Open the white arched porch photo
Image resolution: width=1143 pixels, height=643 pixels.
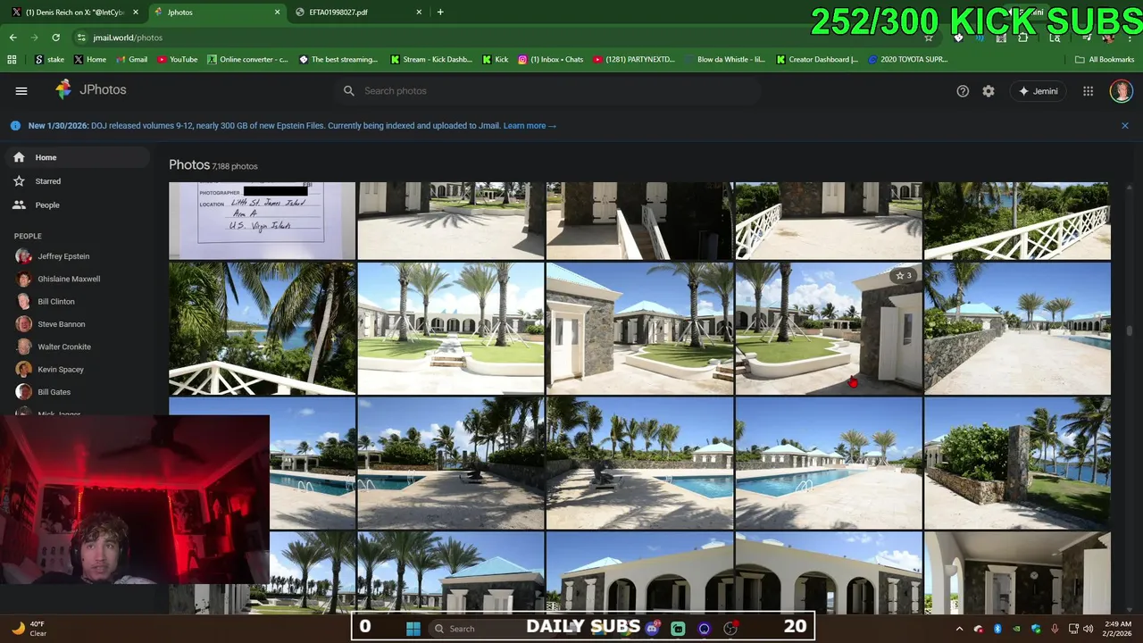tap(1017, 573)
